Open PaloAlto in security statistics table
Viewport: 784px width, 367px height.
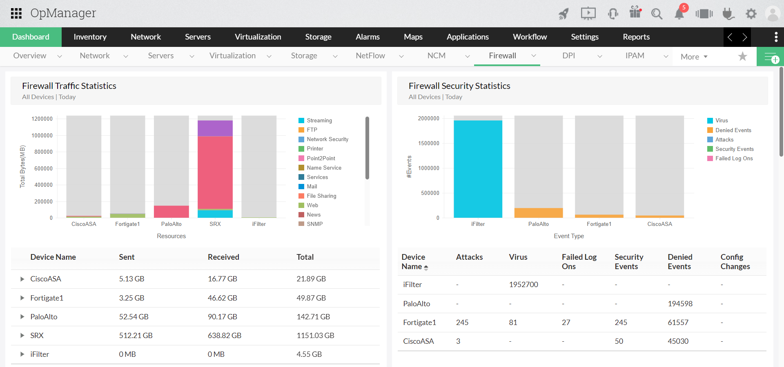pos(416,304)
